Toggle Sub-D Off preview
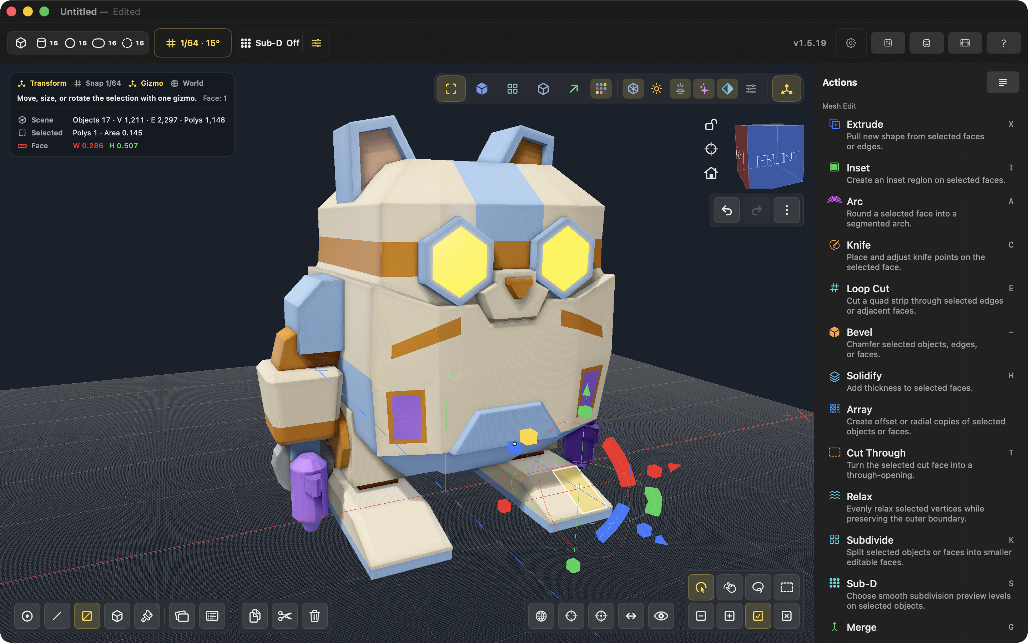The height and width of the screenshot is (643, 1028). click(270, 43)
